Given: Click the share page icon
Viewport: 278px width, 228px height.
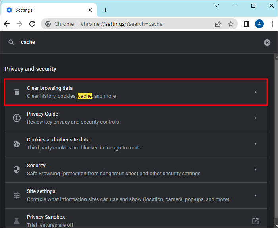Looking at the screenshot, I should [218, 24].
